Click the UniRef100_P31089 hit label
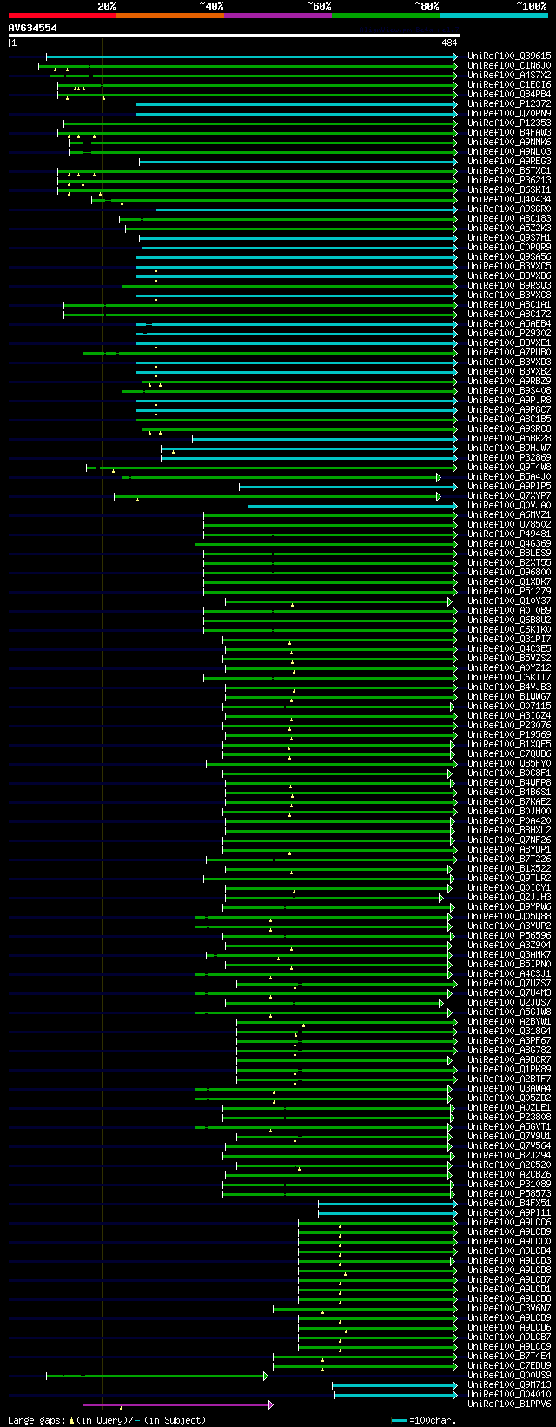This screenshot has height=1427, width=556. (509, 1184)
